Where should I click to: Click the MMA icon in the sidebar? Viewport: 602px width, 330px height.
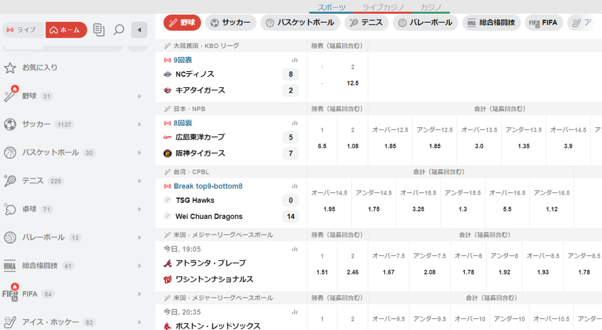point(10,266)
